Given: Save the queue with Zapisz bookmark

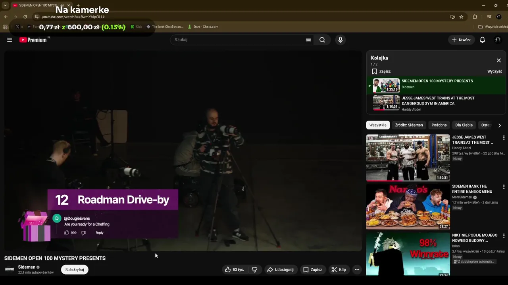Looking at the screenshot, I should 381,71.
